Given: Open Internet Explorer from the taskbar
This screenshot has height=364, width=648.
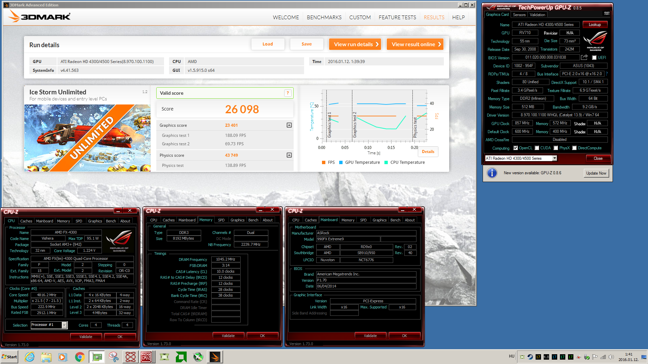Looking at the screenshot, I should tap(30, 357).
